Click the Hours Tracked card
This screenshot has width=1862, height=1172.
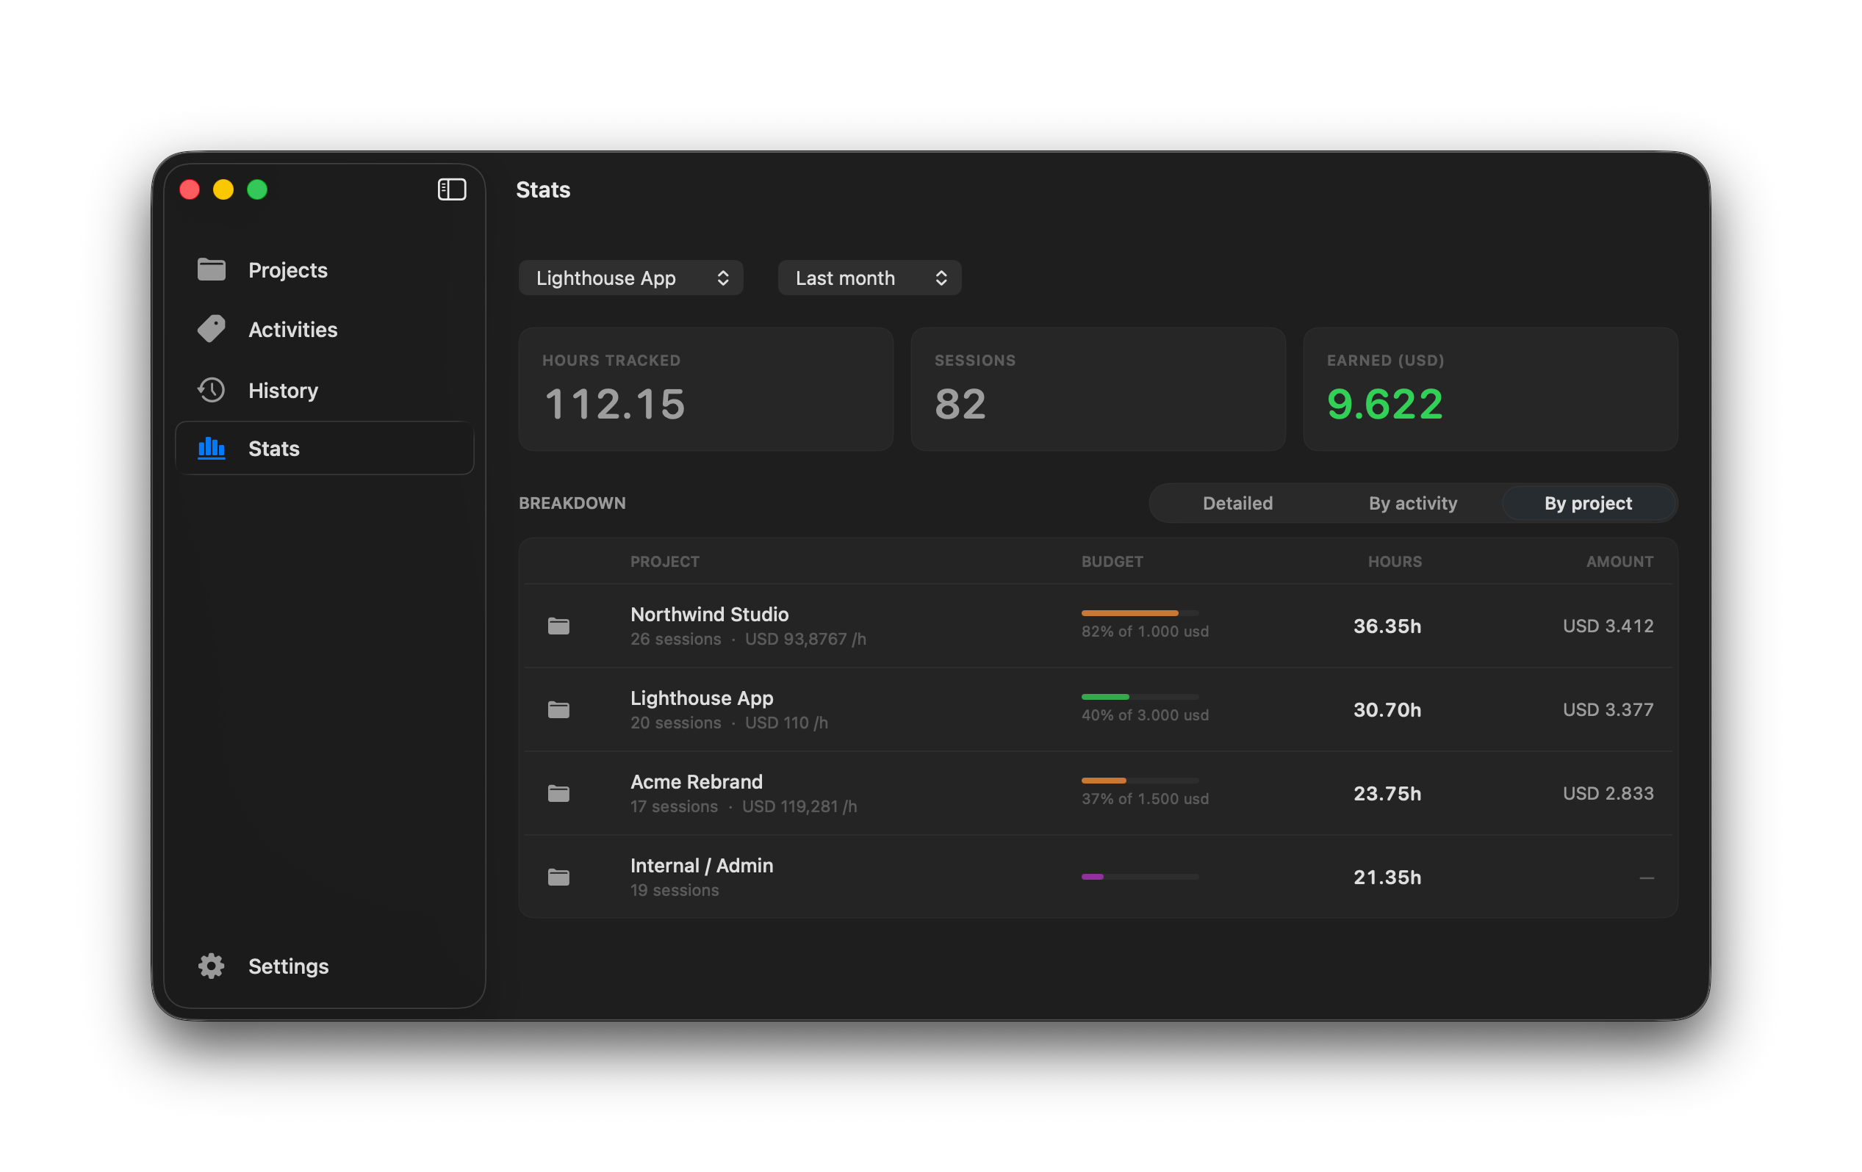coord(706,388)
